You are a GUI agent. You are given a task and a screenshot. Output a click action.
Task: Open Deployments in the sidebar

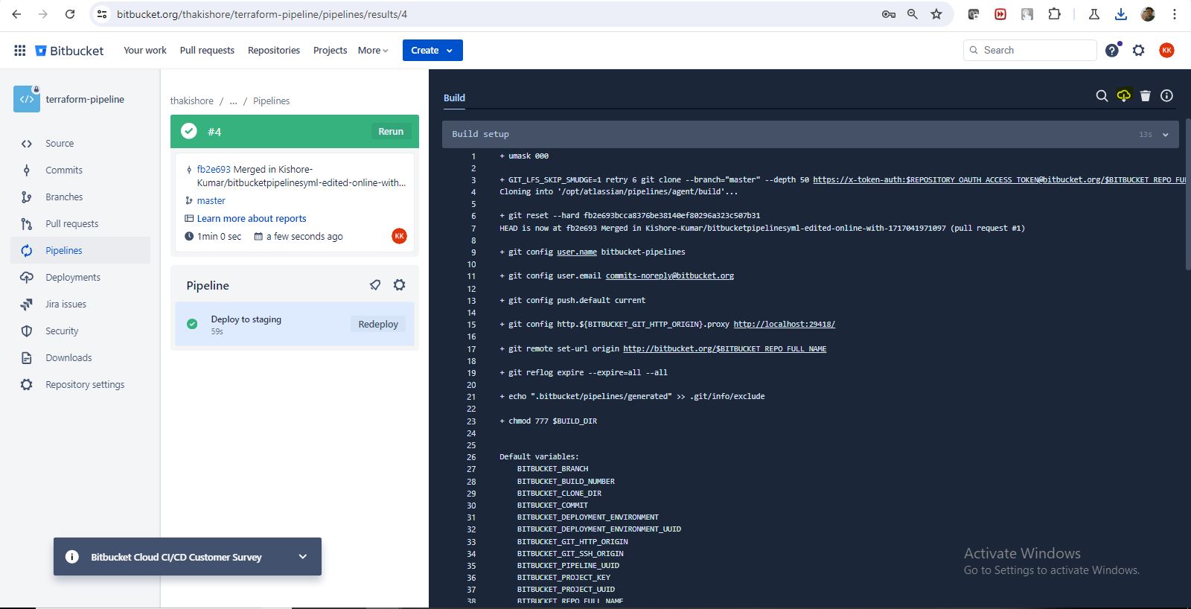[73, 278]
